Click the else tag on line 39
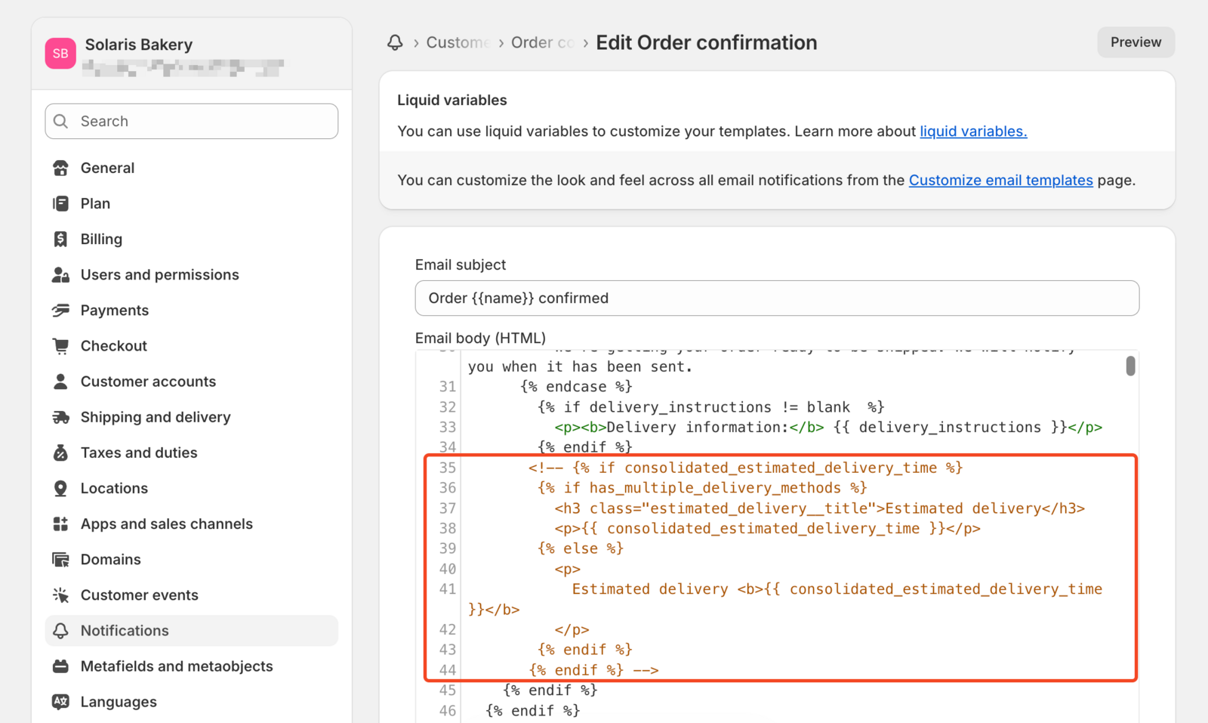The height and width of the screenshot is (723, 1208). pos(581,548)
